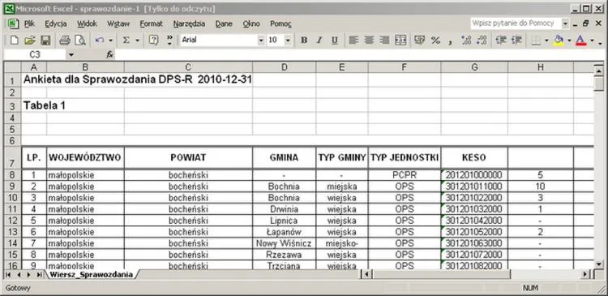Expand the Standard toolbar options chevron

coord(170,40)
